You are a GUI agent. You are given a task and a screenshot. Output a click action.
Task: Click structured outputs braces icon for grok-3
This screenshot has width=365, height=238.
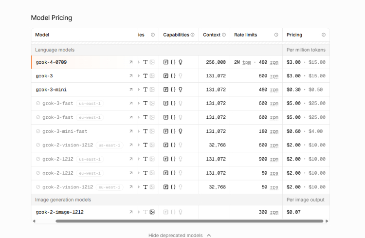coord(173,76)
